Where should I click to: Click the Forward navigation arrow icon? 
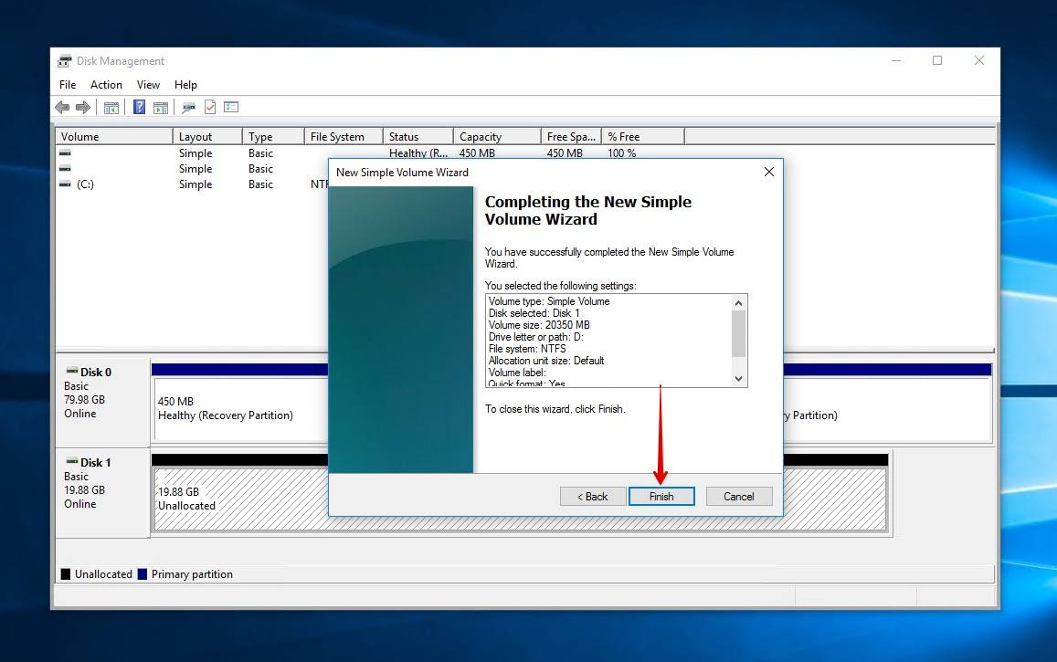click(x=82, y=107)
